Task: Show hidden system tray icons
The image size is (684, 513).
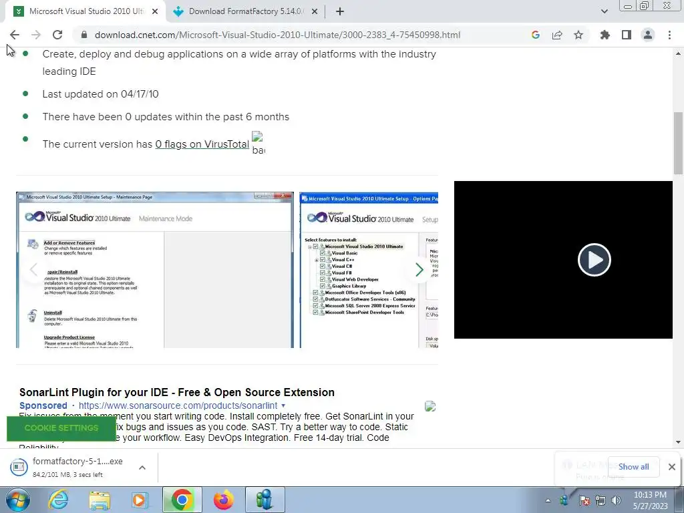Action: tap(548, 500)
